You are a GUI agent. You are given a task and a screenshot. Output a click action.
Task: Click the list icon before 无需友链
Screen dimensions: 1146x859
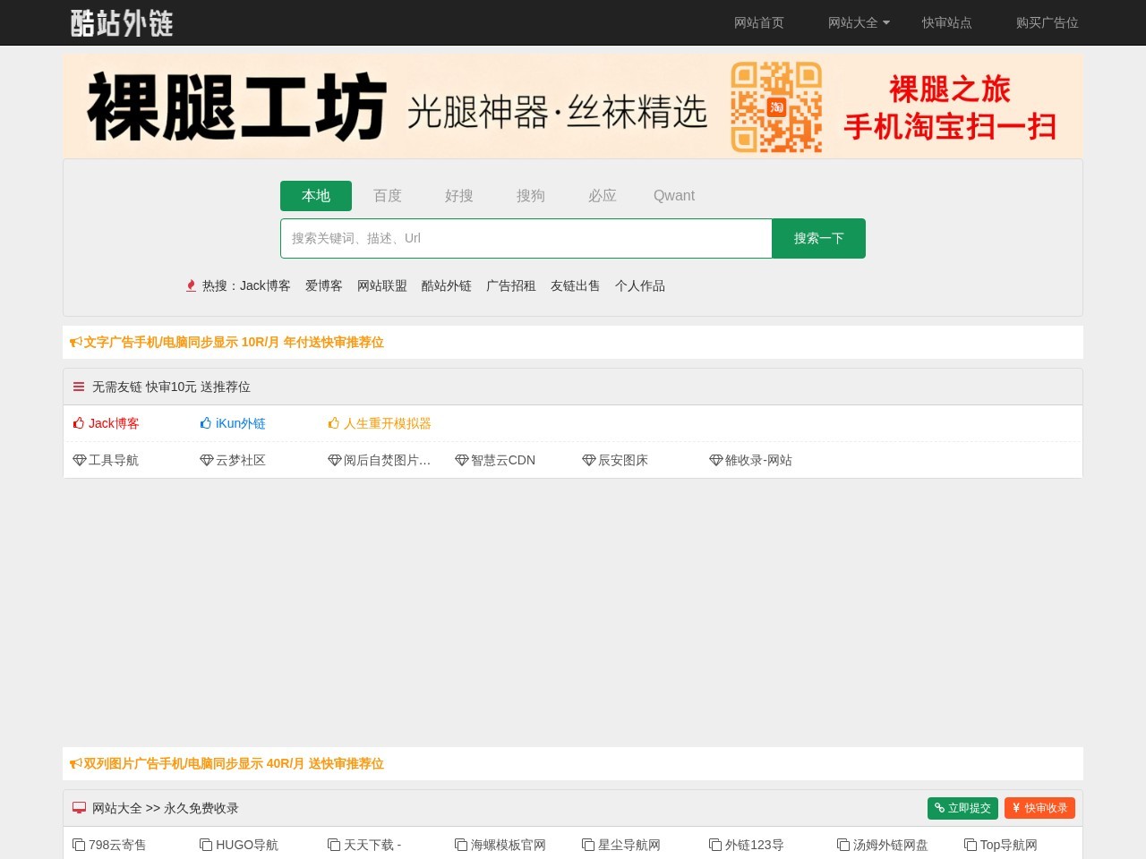pos(79,386)
